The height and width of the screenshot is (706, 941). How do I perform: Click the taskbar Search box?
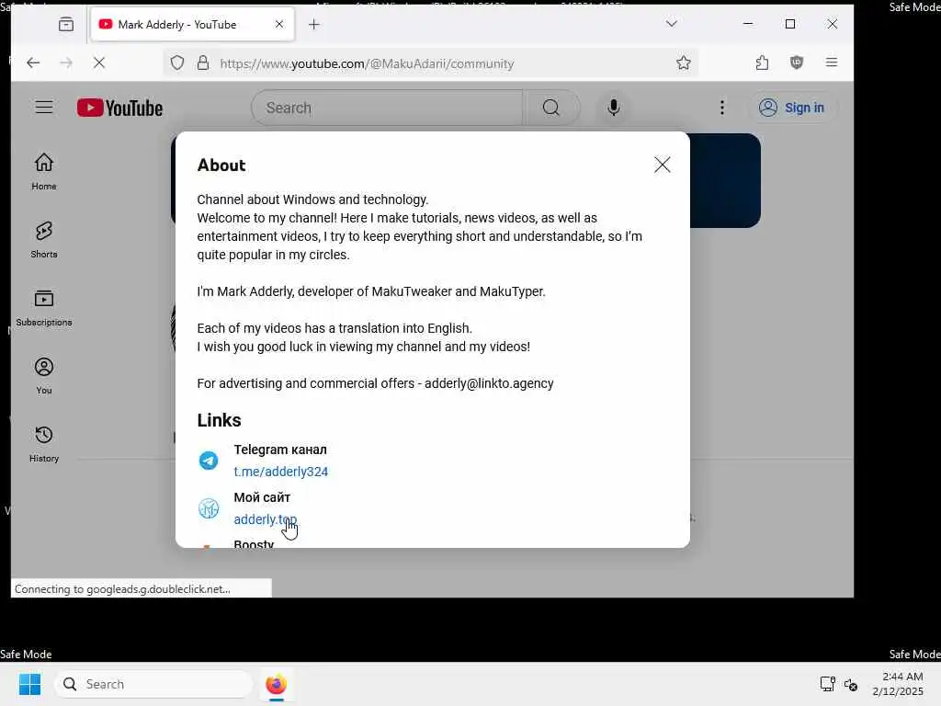(x=153, y=684)
